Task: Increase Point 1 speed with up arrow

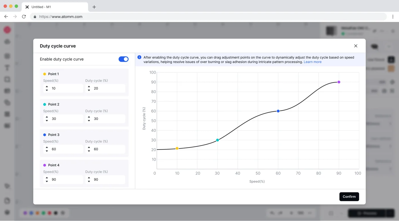Action: 47,87
